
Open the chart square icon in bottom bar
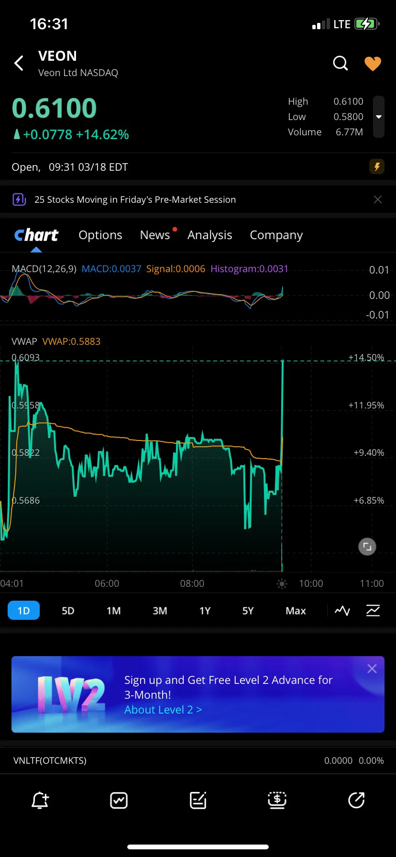click(119, 800)
